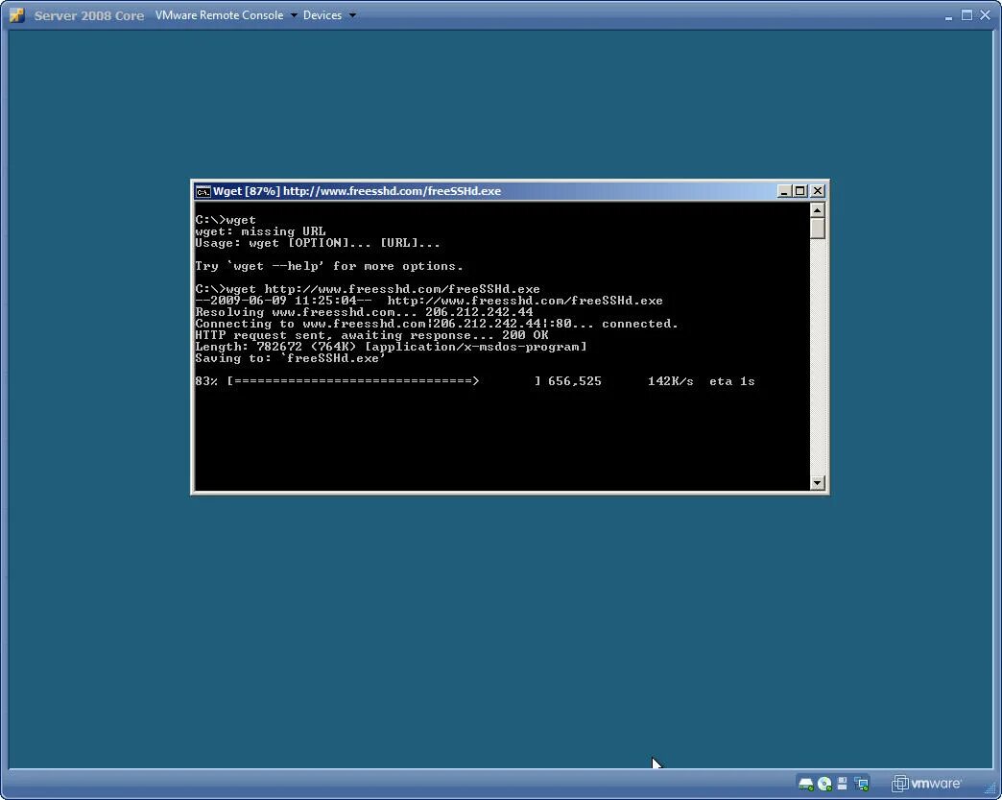The width and height of the screenshot is (1002, 800).
Task: Close the Wget console window
Action: 818,191
